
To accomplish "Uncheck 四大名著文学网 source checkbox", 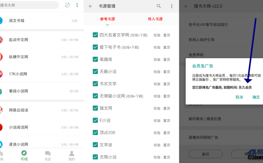I will click(x=95, y=35).
